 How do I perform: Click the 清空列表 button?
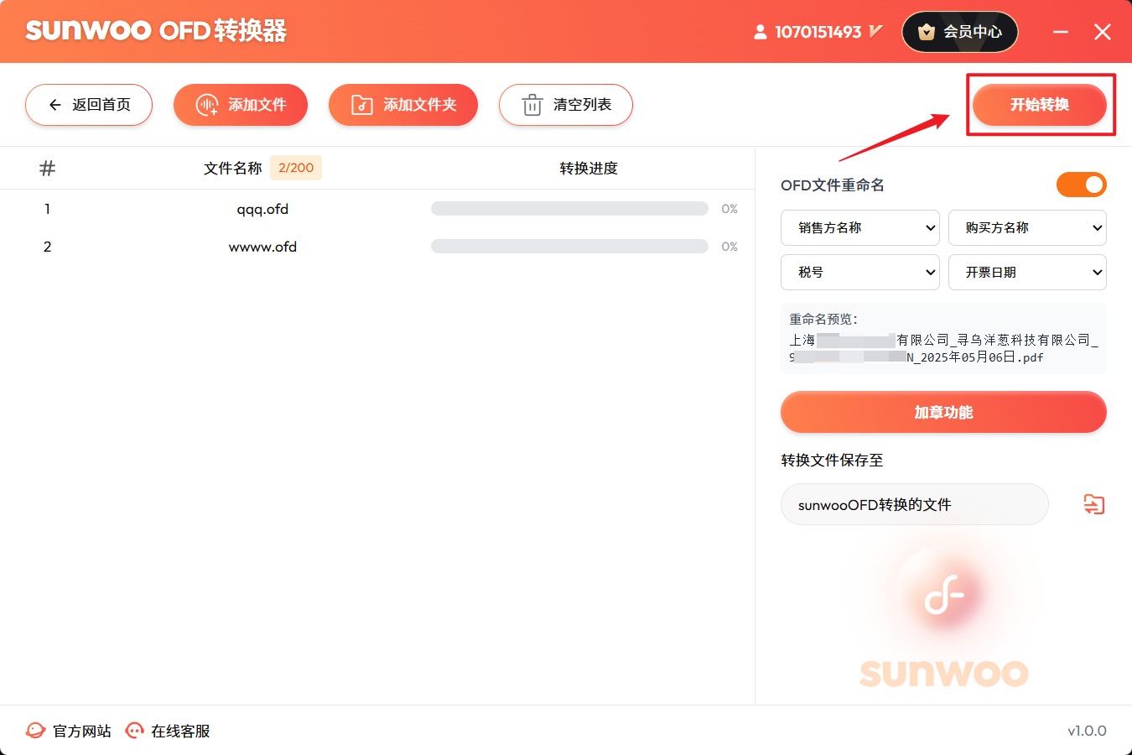[x=566, y=105]
